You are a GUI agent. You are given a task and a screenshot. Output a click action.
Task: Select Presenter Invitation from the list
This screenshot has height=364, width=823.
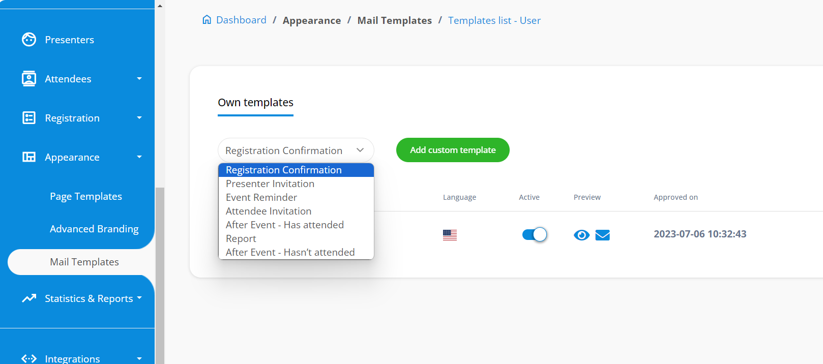pyautogui.click(x=270, y=184)
